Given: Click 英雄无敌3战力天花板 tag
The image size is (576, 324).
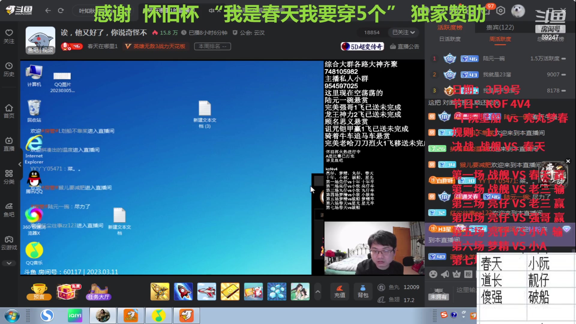Looking at the screenshot, I should point(155,46).
